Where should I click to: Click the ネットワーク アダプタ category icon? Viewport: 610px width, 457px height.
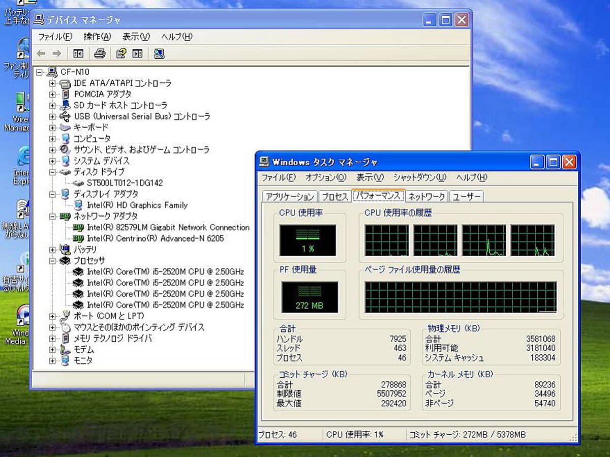pyautogui.click(x=65, y=216)
